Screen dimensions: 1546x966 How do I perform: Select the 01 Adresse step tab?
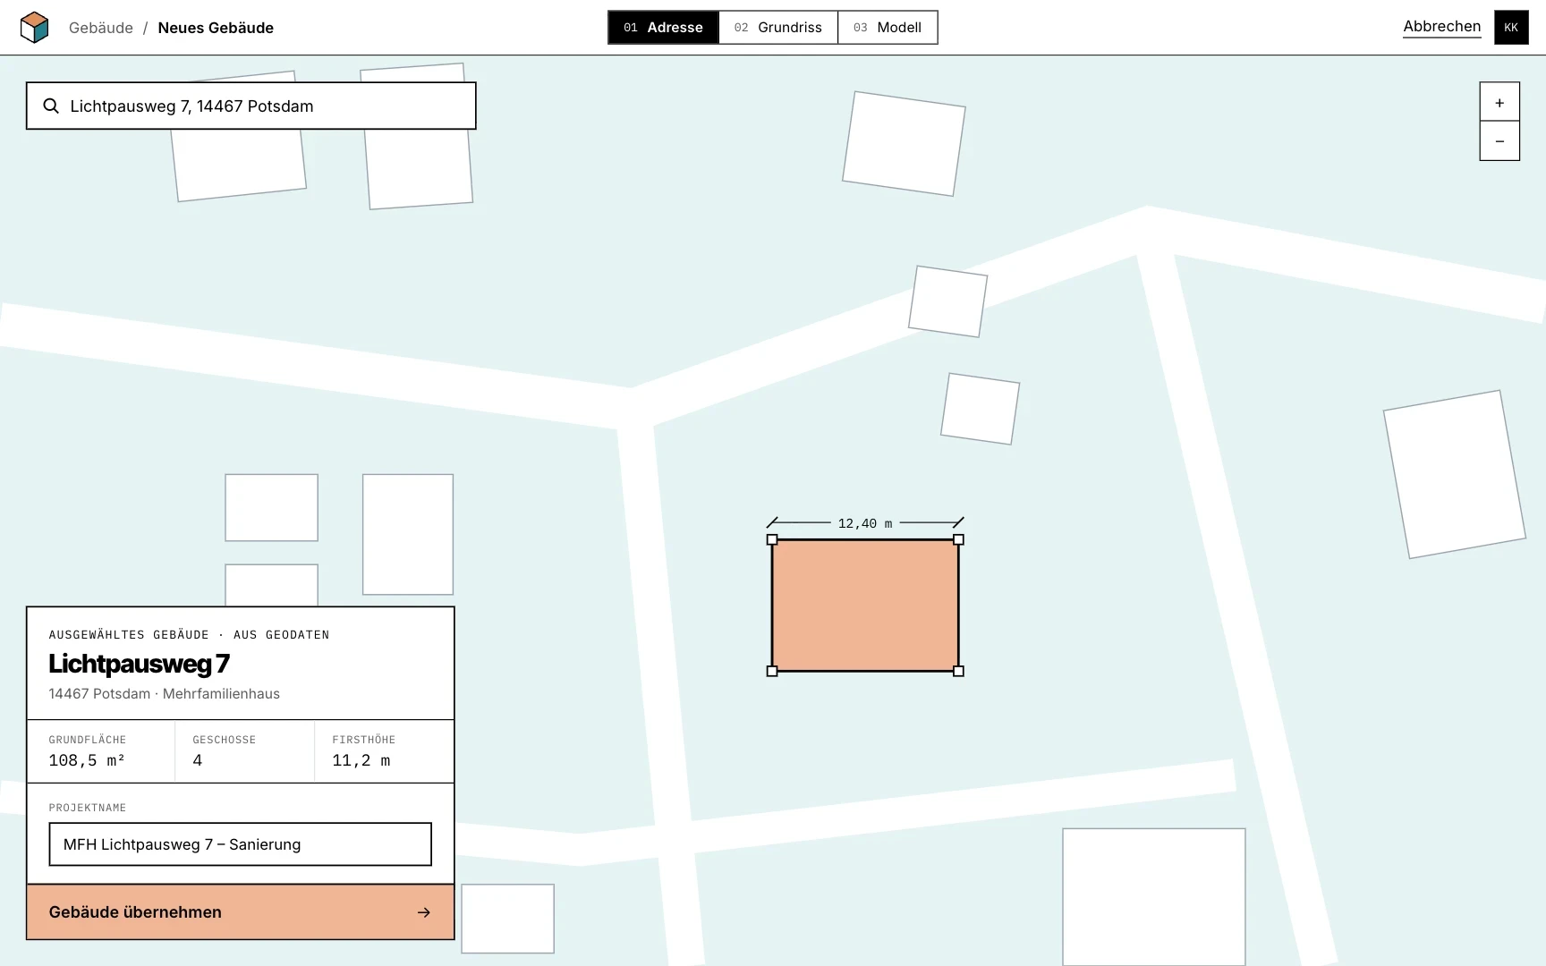(663, 28)
